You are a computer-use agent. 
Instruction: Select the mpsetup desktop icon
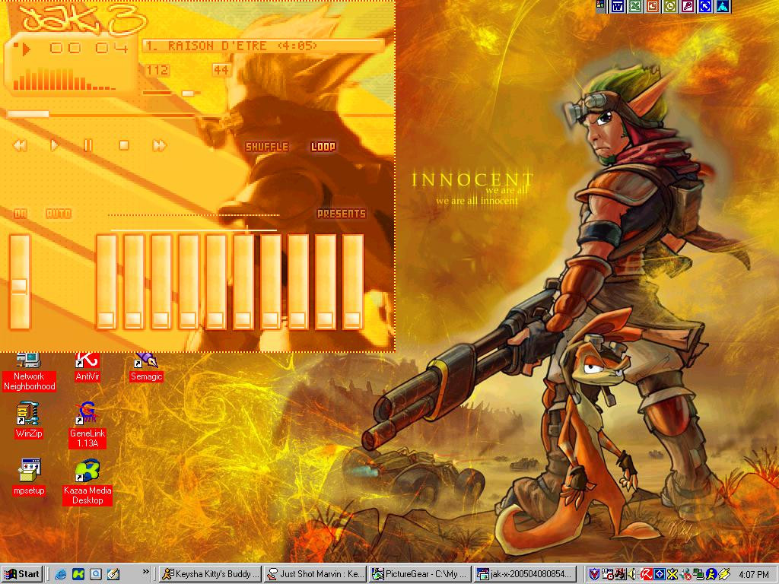29,478
